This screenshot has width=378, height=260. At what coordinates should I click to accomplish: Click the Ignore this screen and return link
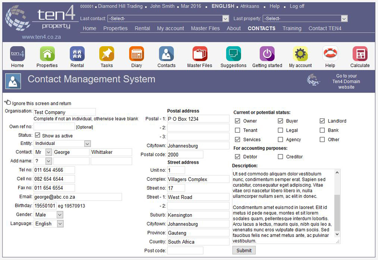pos(42,103)
